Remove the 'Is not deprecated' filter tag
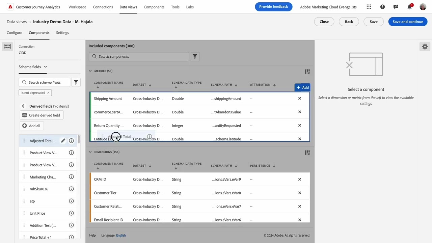Image resolution: width=432 pixels, height=243 pixels. coord(48,93)
